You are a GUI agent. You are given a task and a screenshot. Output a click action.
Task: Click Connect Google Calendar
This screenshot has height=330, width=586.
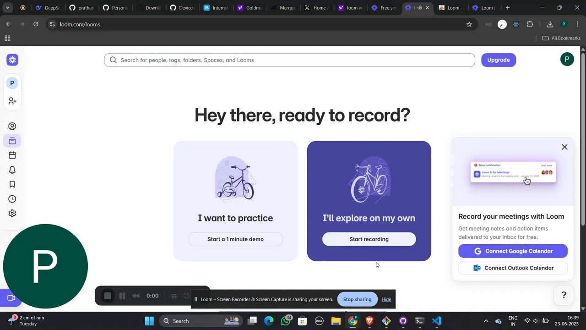tap(513, 251)
